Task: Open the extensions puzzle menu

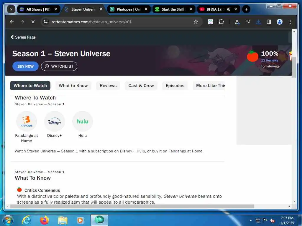Action: pyautogui.click(x=221, y=22)
